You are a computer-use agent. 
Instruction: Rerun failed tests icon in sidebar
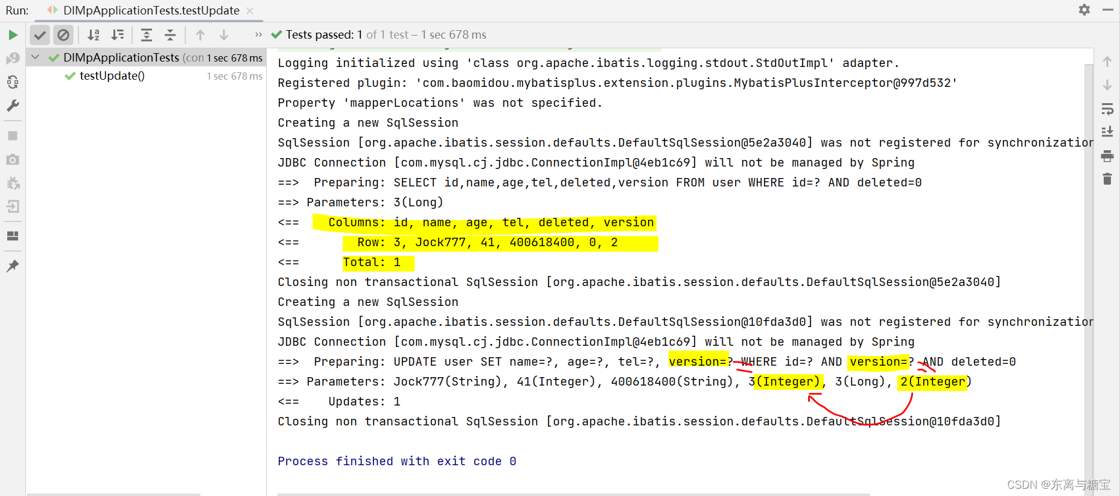pyautogui.click(x=13, y=58)
